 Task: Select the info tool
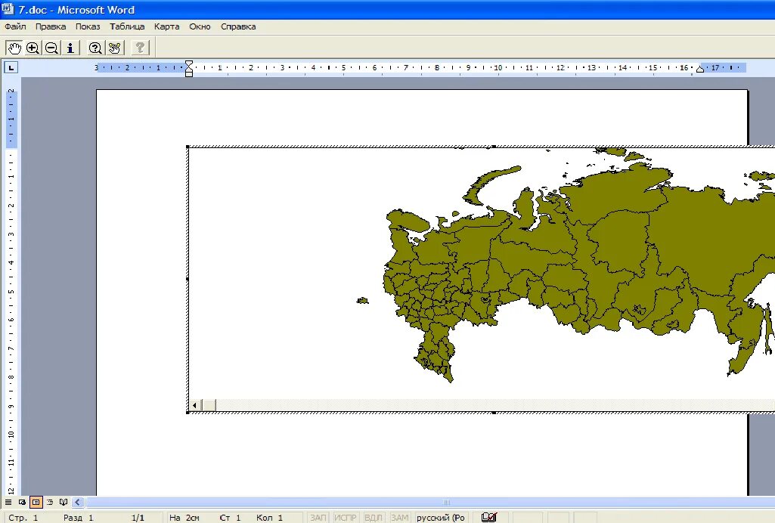pyautogui.click(x=70, y=48)
